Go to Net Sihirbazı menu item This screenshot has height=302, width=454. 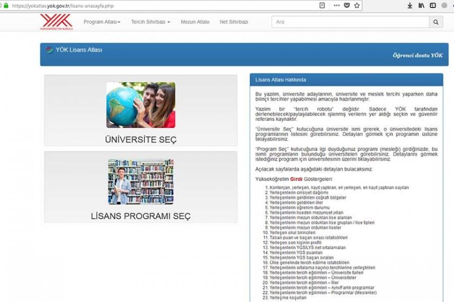coord(233,22)
